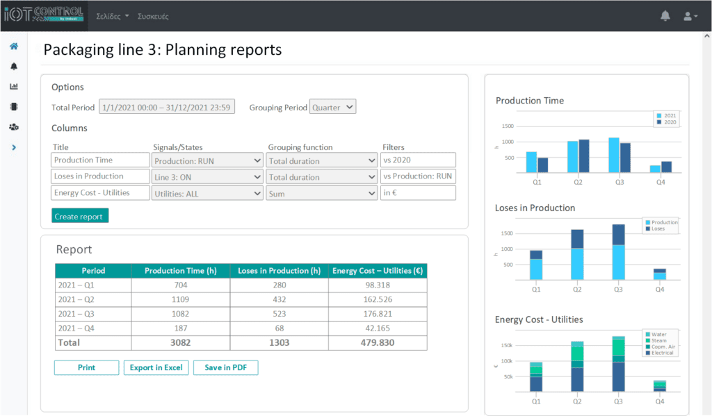Click the Electrical legend swatch in Energy Cost chart

tap(648, 353)
